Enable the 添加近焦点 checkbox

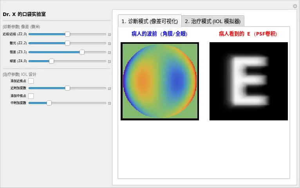point(31,81)
